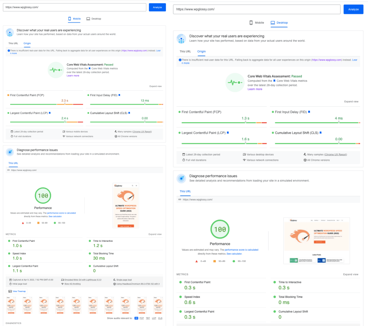Click the green pulse vitals icon in desktop report
The image size is (368, 326).
(235, 82)
